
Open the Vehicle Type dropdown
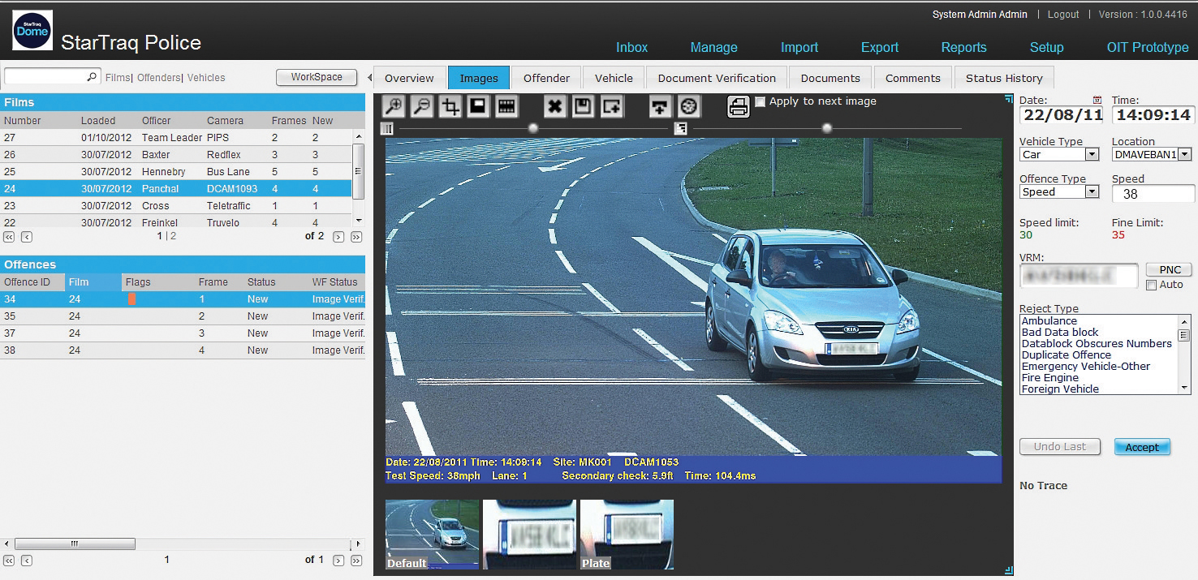tap(1092, 154)
